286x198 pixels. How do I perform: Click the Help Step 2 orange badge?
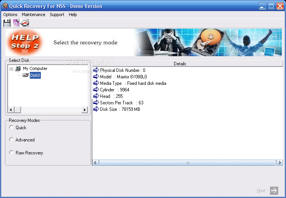click(x=25, y=42)
